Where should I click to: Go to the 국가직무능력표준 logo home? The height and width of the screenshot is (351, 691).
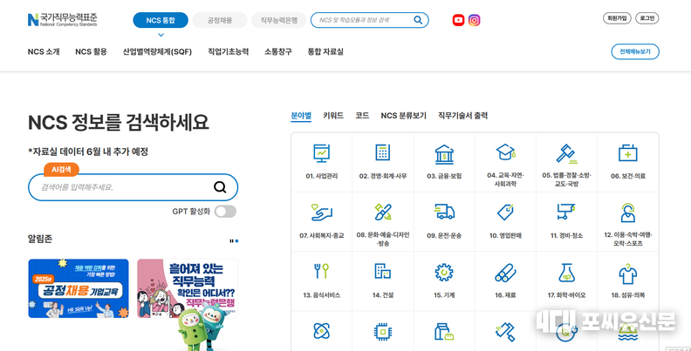[x=62, y=20]
